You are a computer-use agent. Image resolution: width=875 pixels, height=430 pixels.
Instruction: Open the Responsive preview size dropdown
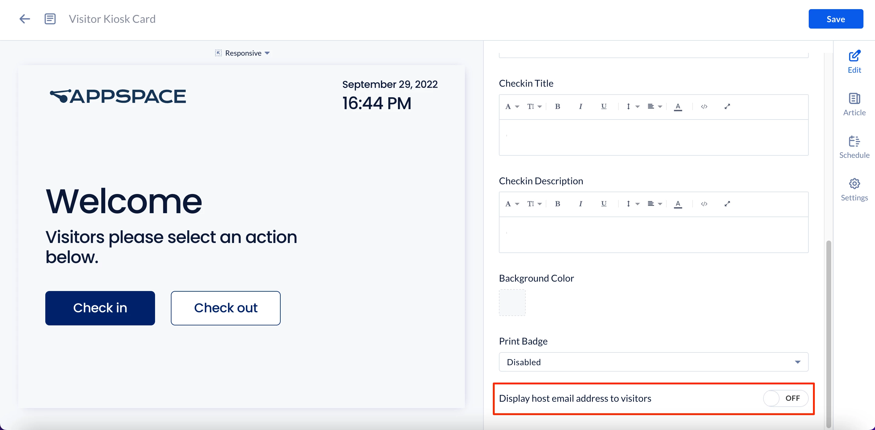click(243, 53)
